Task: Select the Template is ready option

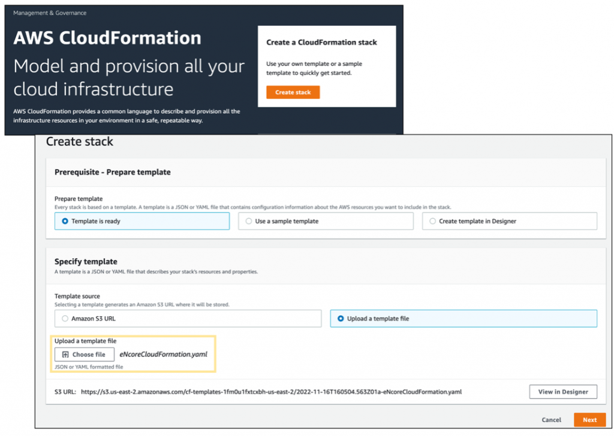Action: pos(65,221)
